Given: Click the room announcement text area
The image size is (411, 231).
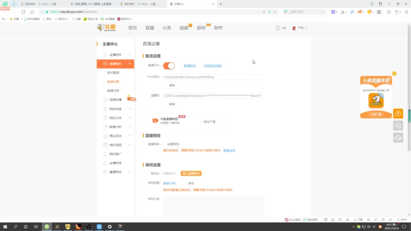Looking at the screenshot, I should click(213, 206).
